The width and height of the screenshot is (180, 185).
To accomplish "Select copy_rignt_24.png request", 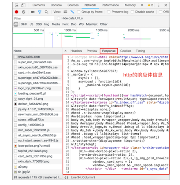I will click(37, 99).
